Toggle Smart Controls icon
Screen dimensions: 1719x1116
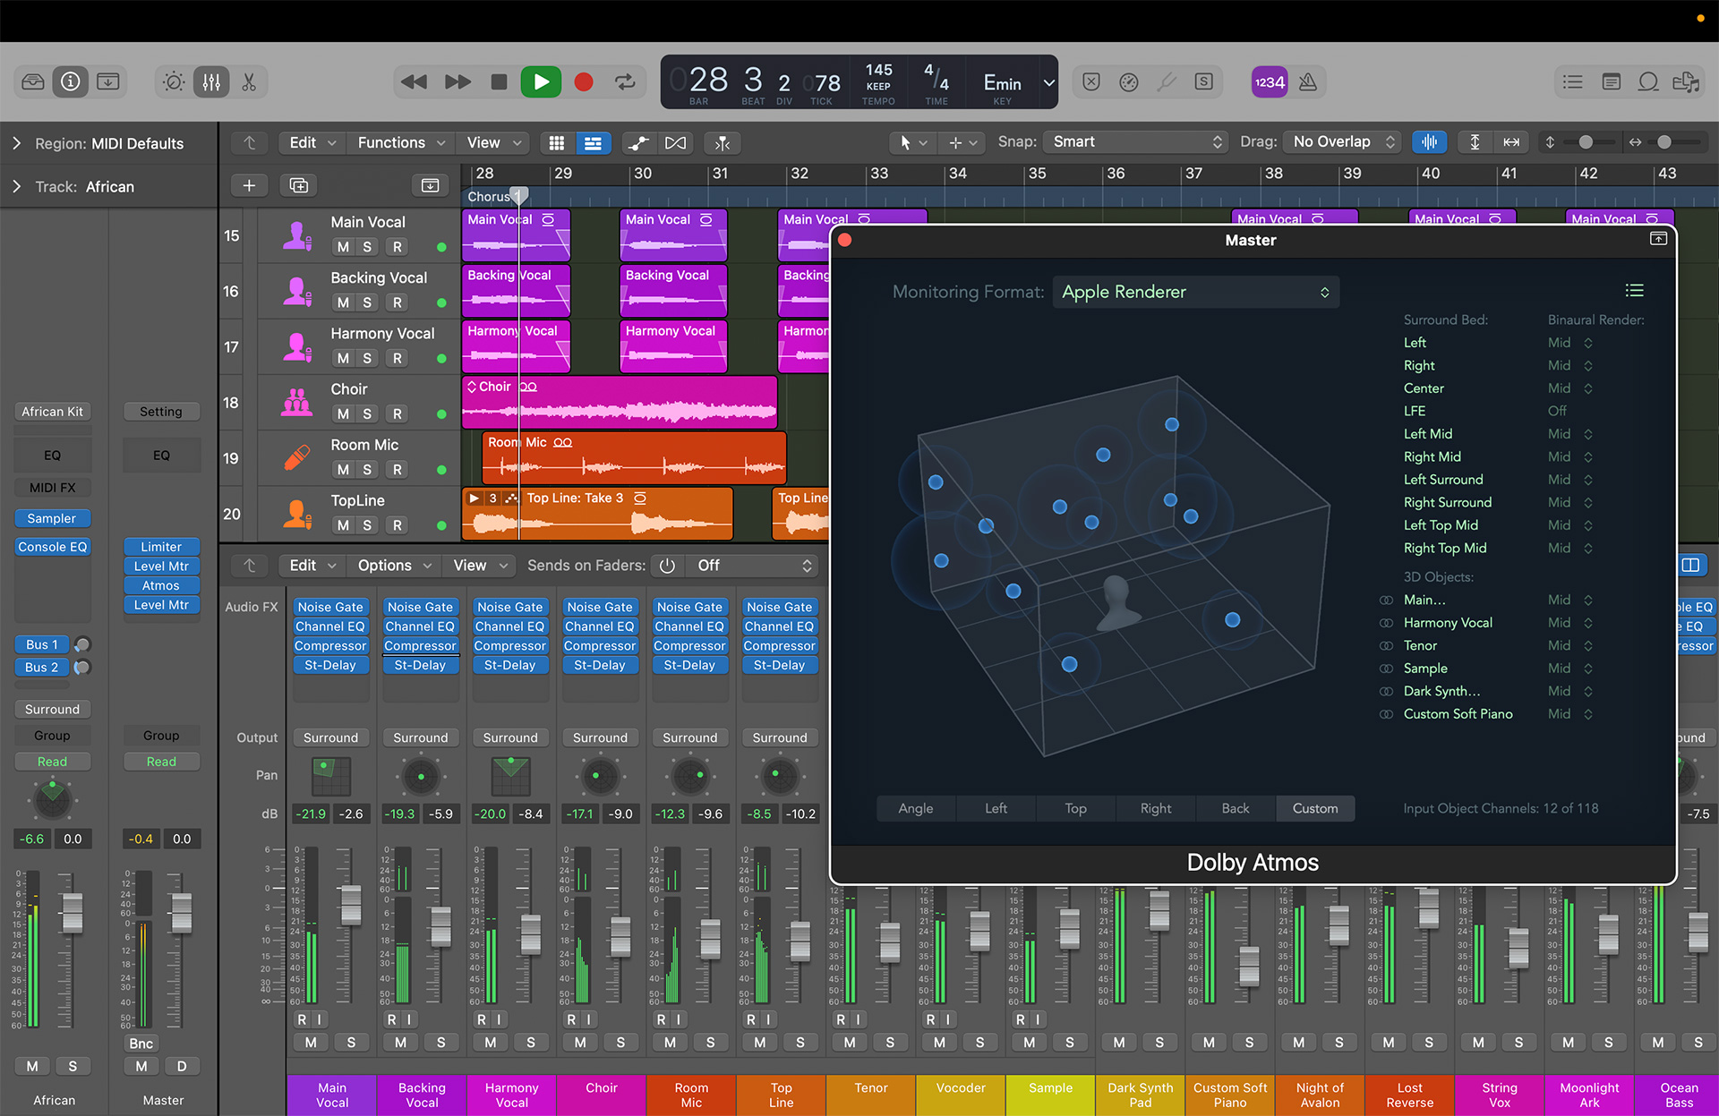pos(174,82)
